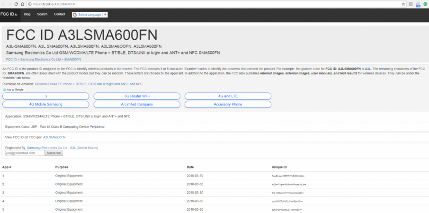The width and height of the screenshot is (429, 213).
Task: Click the '3' ad button
Action: click(45, 96)
